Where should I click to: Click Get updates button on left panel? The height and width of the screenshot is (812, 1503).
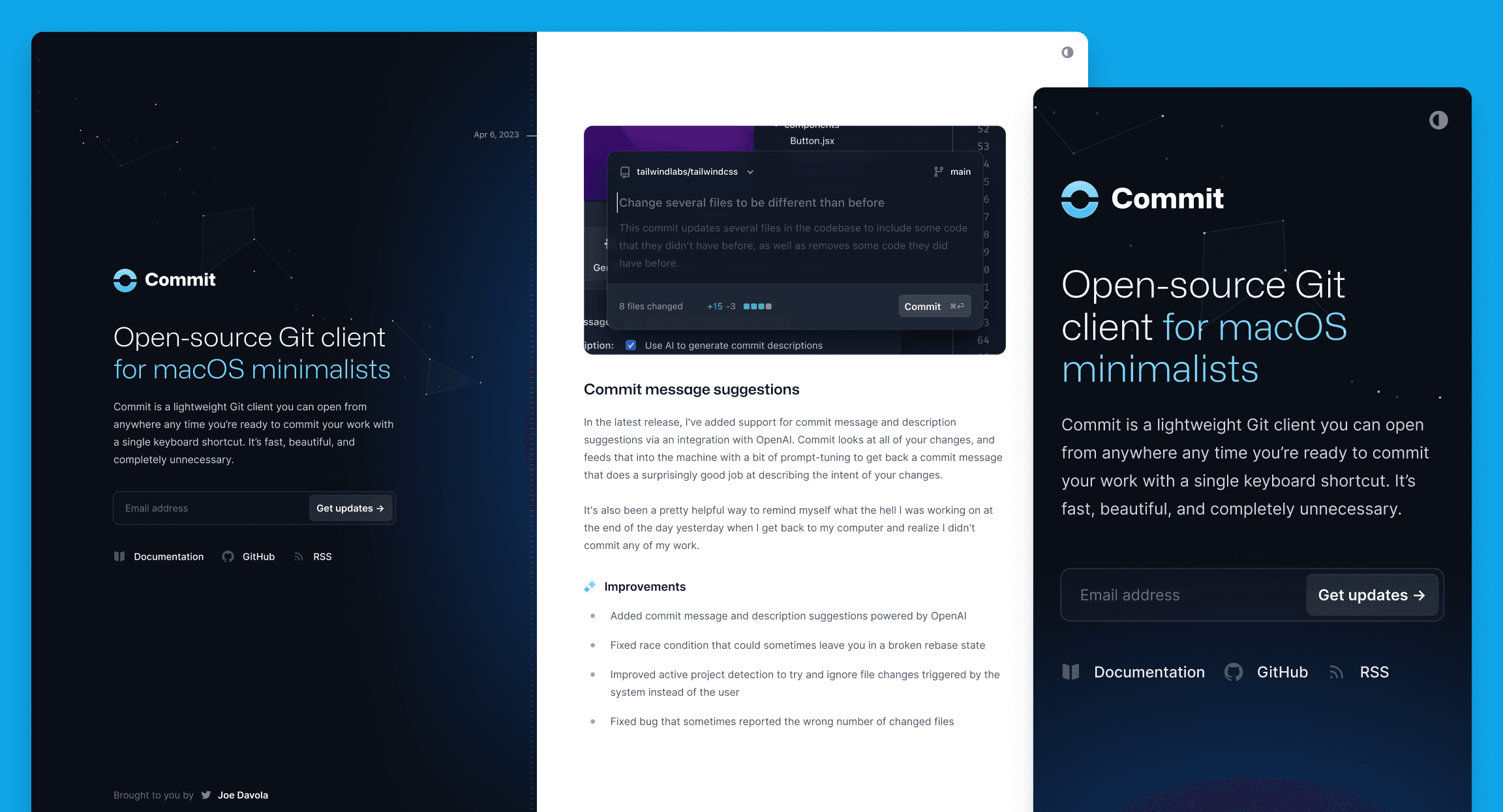350,508
